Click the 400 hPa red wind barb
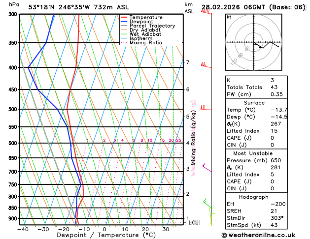 206,65
